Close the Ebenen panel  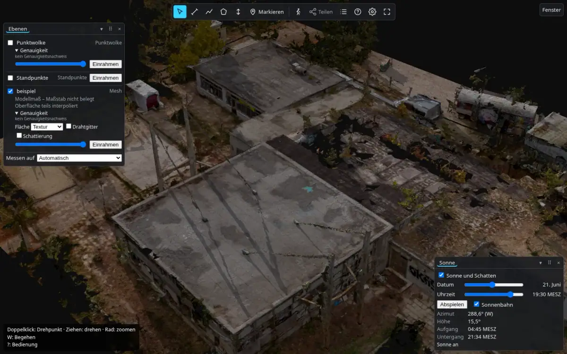[120, 29]
